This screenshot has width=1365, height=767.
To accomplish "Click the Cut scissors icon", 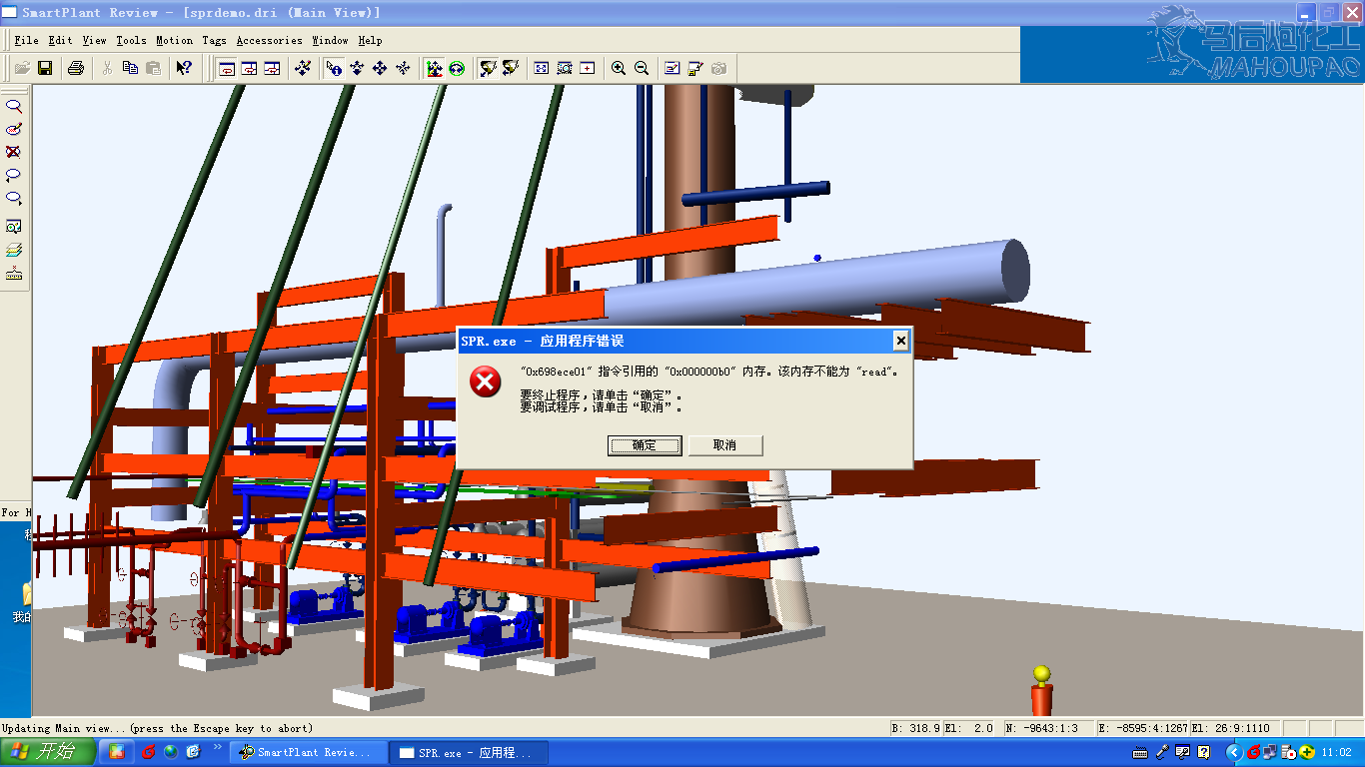I will click(107, 68).
